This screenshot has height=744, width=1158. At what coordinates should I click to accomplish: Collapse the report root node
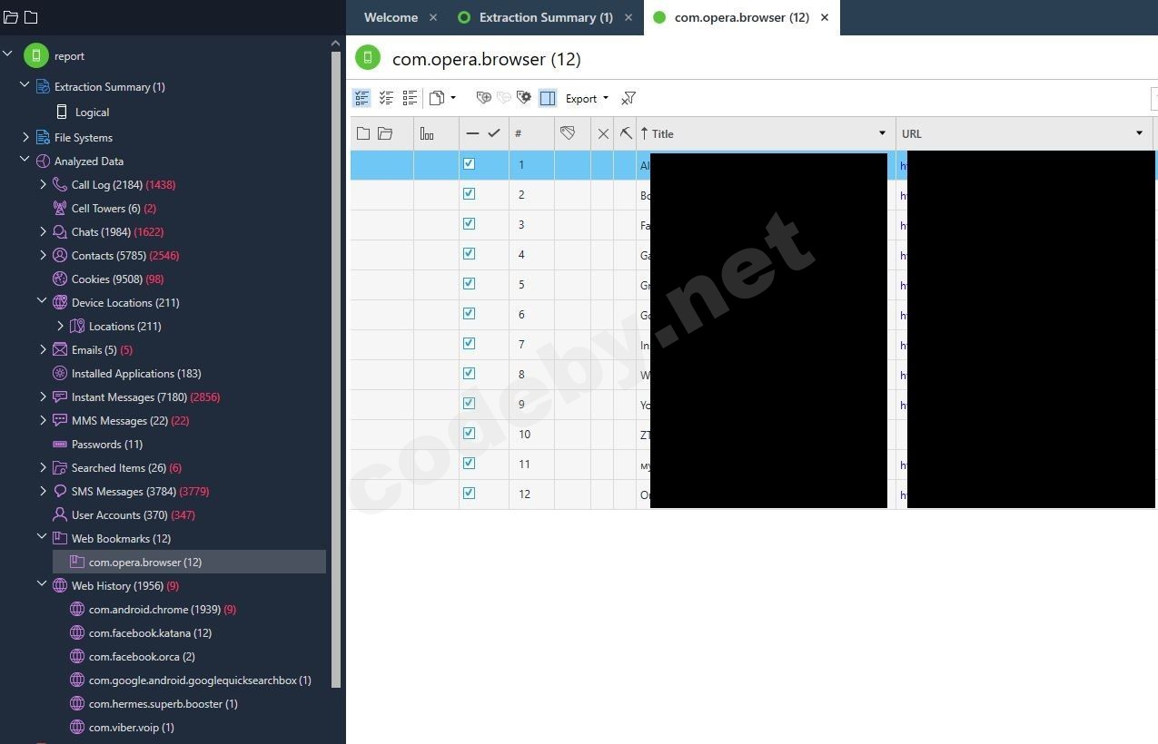pyautogui.click(x=8, y=55)
